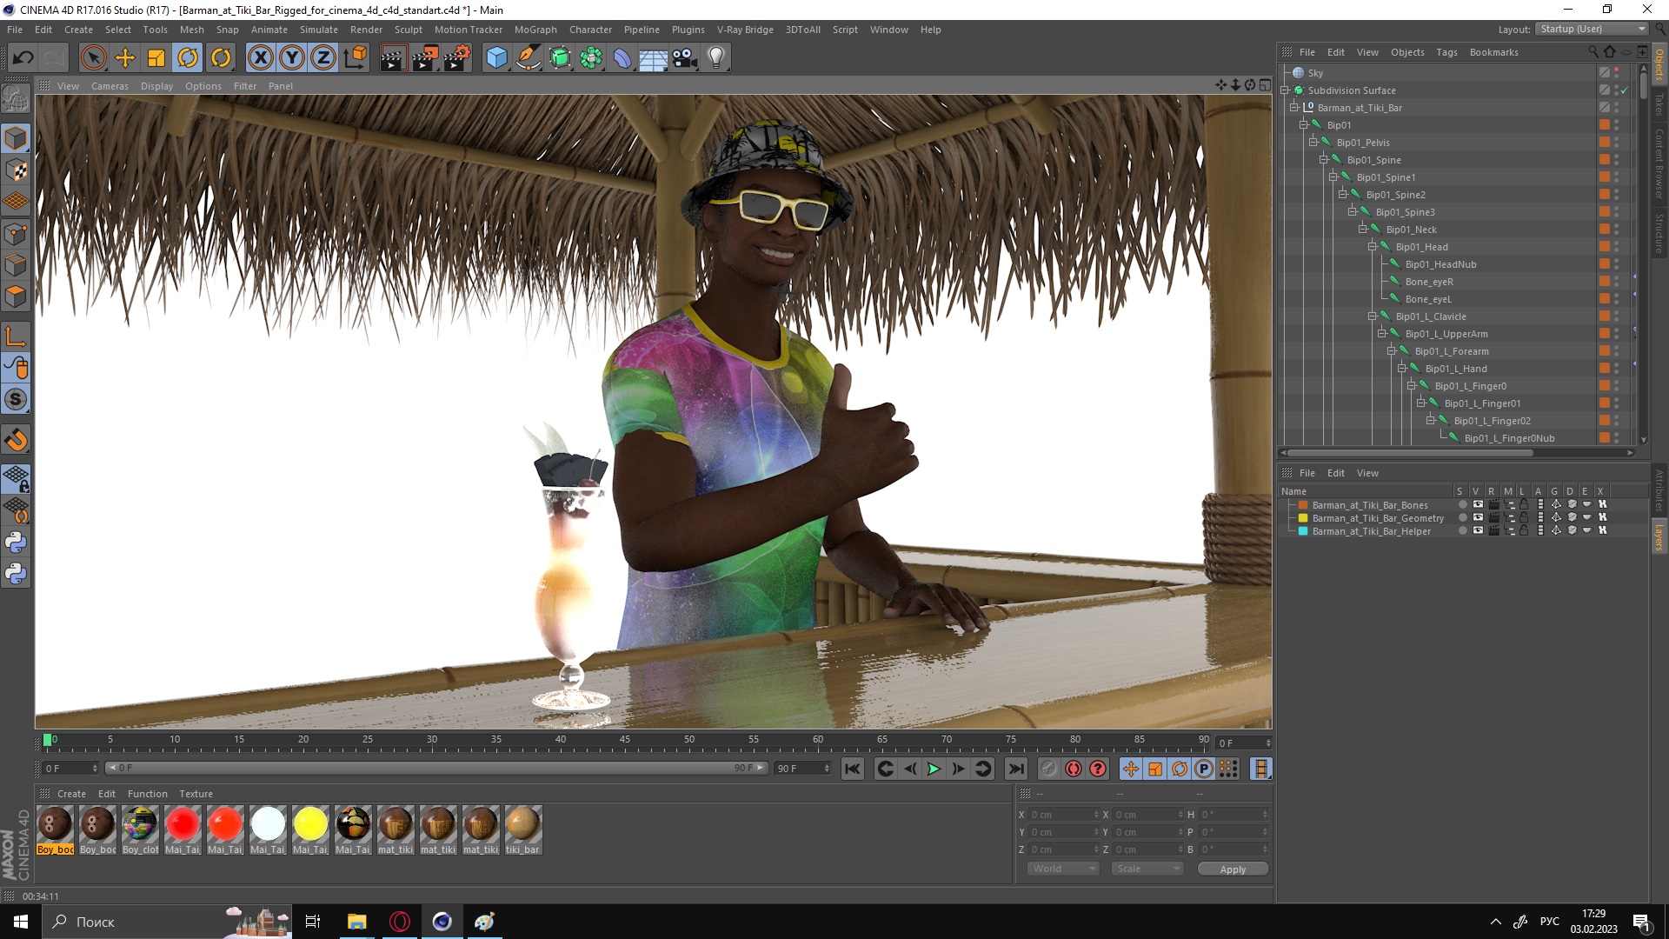Select Bone_eyeR in object tree
This screenshot has width=1669, height=939.
point(1429,282)
